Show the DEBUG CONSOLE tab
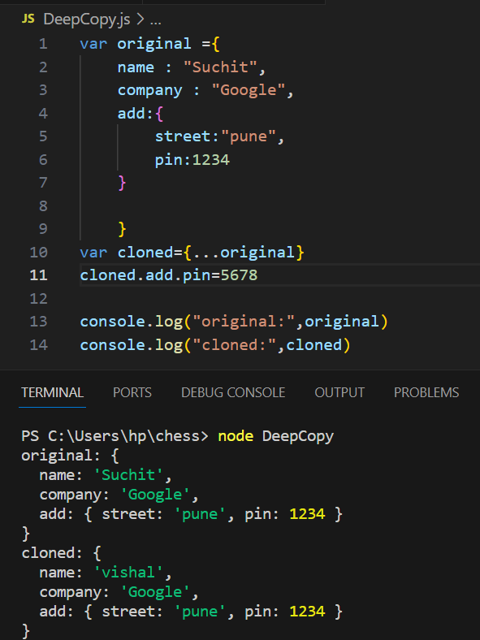Viewport: 480px width, 640px height. (233, 392)
